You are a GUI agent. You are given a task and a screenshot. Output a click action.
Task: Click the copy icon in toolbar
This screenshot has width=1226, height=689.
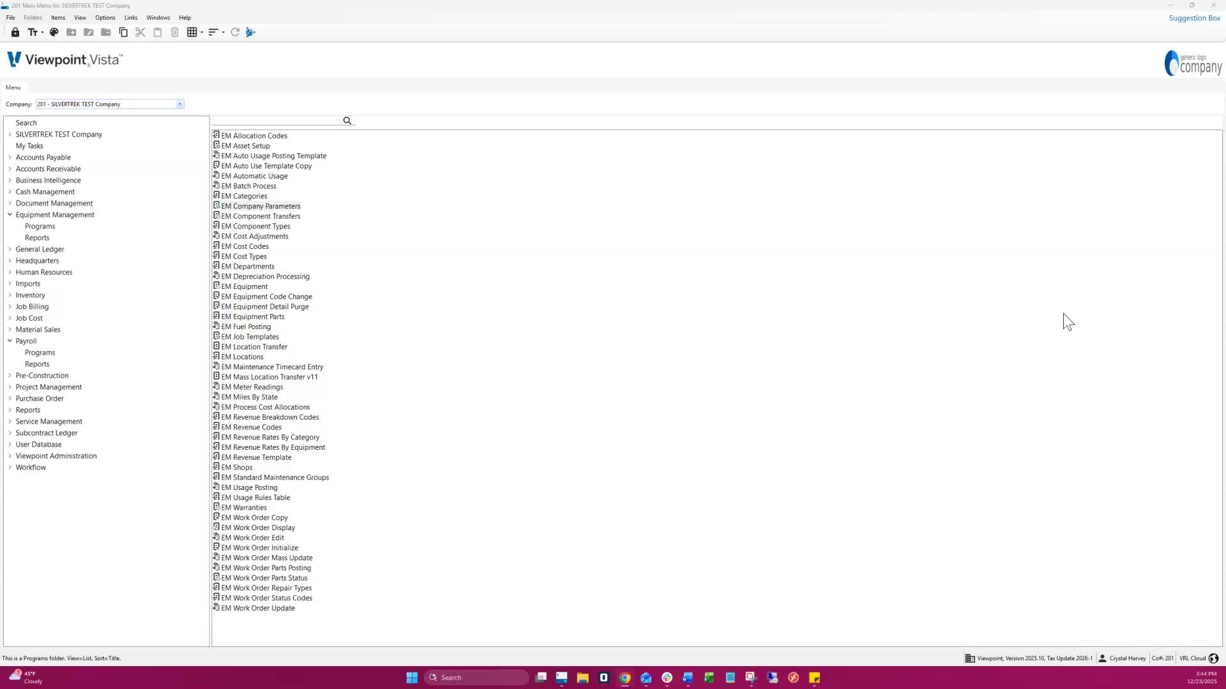click(x=123, y=32)
